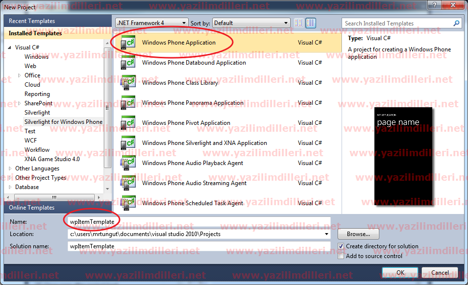Open the Sort by dropdown
This screenshot has height=285, width=468.
click(x=285, y=23)
